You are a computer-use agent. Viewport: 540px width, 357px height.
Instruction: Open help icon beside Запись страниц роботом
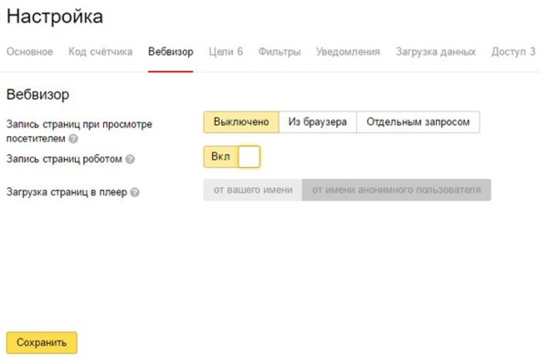coord(130,159)
